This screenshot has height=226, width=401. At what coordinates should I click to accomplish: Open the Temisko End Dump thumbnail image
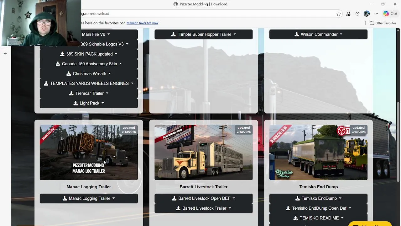pos(318,153)
